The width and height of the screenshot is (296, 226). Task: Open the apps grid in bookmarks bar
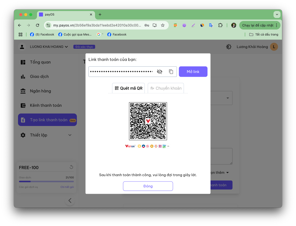pos(20,34)
